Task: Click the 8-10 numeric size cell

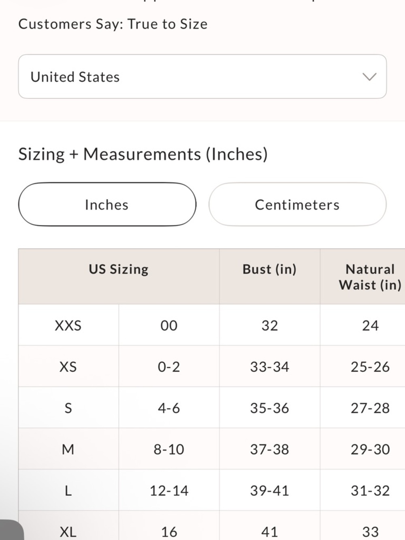Action: pyautogui.click(x=169, y=449)
